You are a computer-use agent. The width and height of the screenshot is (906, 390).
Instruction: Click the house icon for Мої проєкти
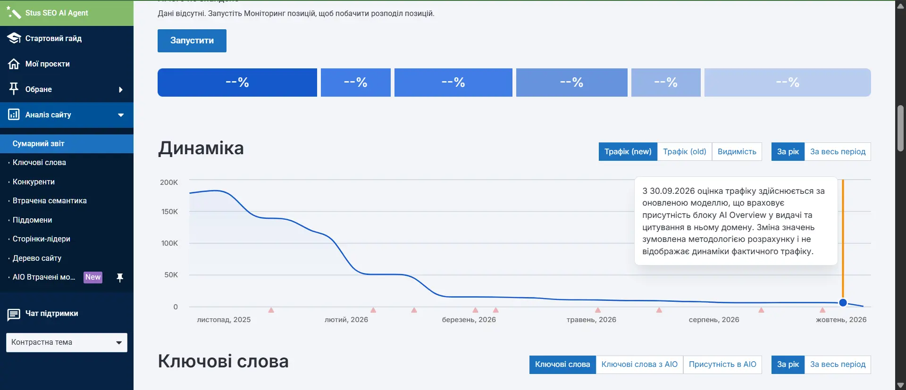click(x=14, y=64)
